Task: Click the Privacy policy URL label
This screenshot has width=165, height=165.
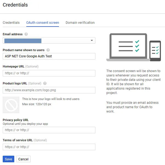Action: click(16, 120)
